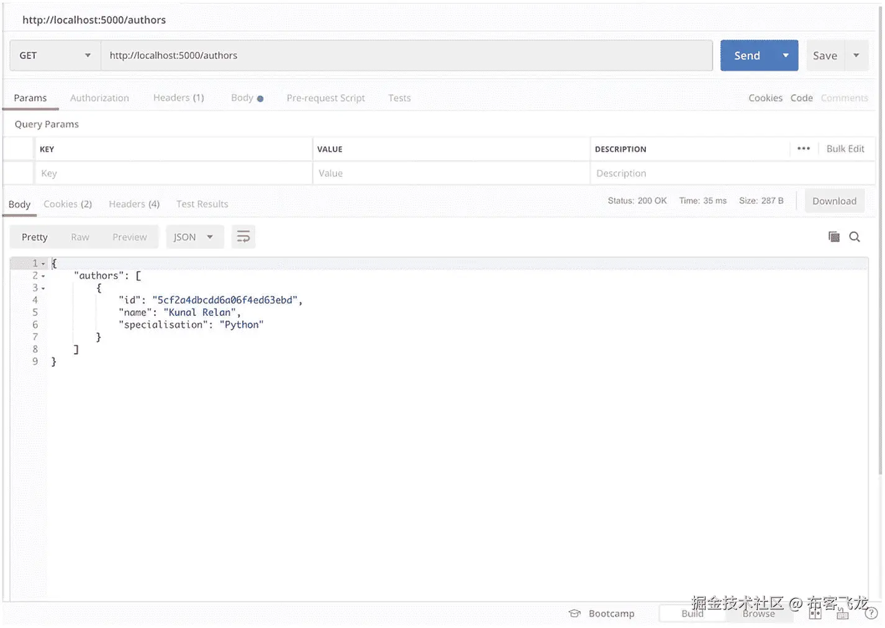885x628 pixels.
Task: Open the request Headers (1) tab
Action: pyautogui.click(x=179, y=98)
